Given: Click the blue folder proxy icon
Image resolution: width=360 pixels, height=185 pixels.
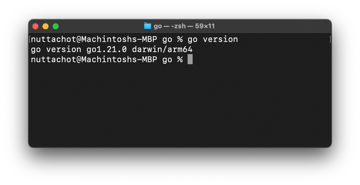Looking at the screenshot, I should tap(147, 26).
